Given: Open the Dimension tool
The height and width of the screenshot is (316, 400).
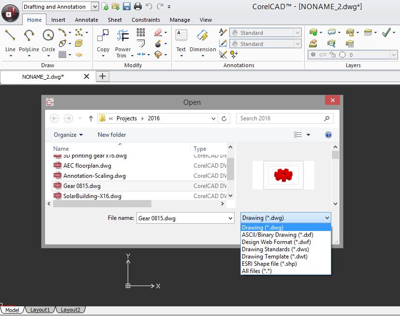Looking at the screenshot, I should pos(203,36).
